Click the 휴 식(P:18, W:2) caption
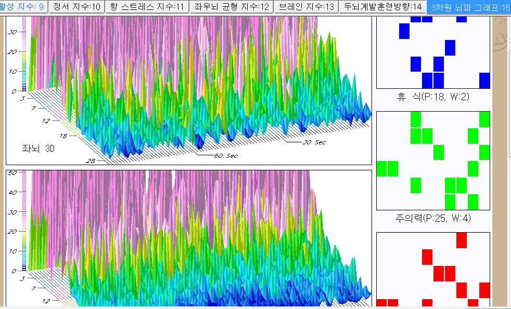 pos(433,97)
